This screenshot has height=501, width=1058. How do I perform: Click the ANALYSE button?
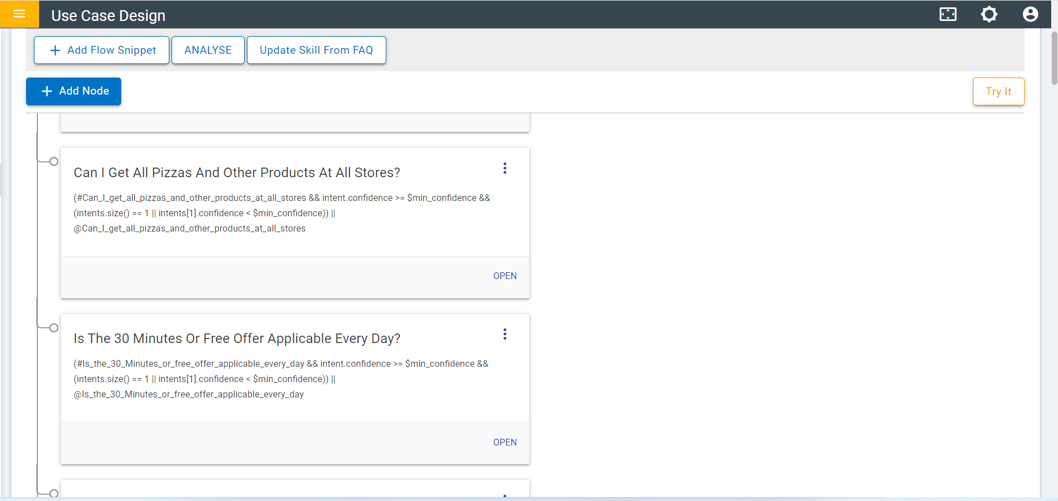click(208, 50)
